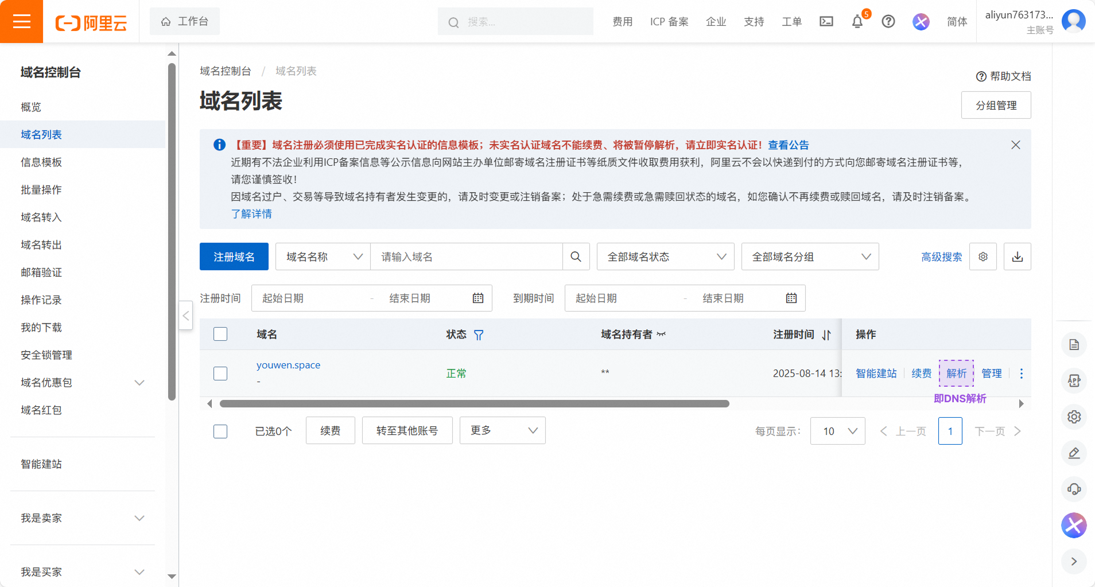The image size is (1095, 587).
Task: Click the Group Management button
Action: [x=996, y=105]
